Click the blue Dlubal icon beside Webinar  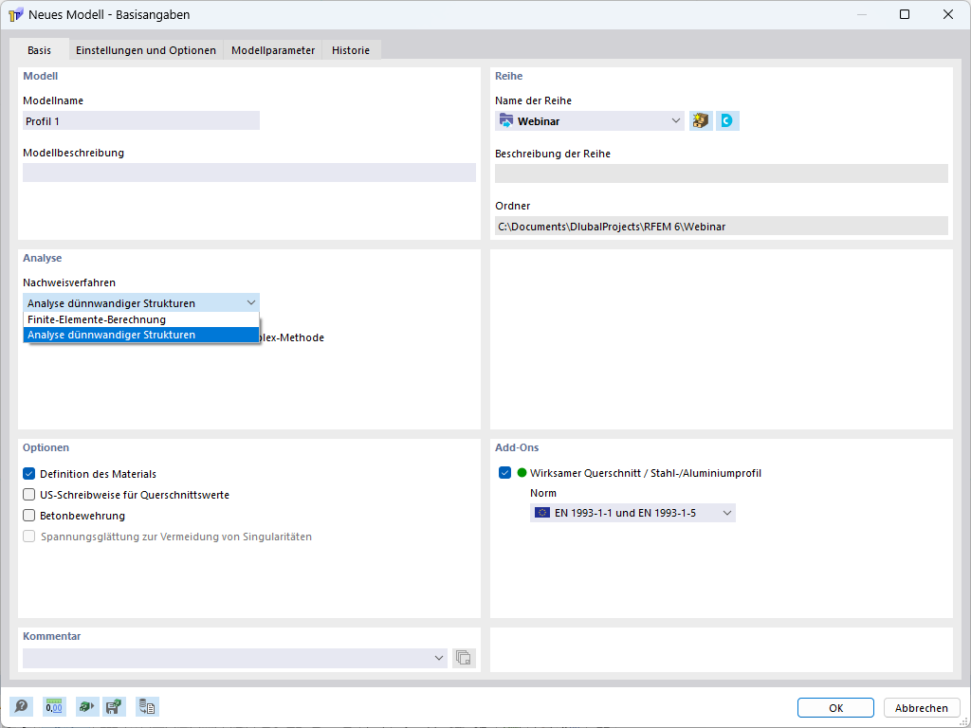(x=727, y=121)
